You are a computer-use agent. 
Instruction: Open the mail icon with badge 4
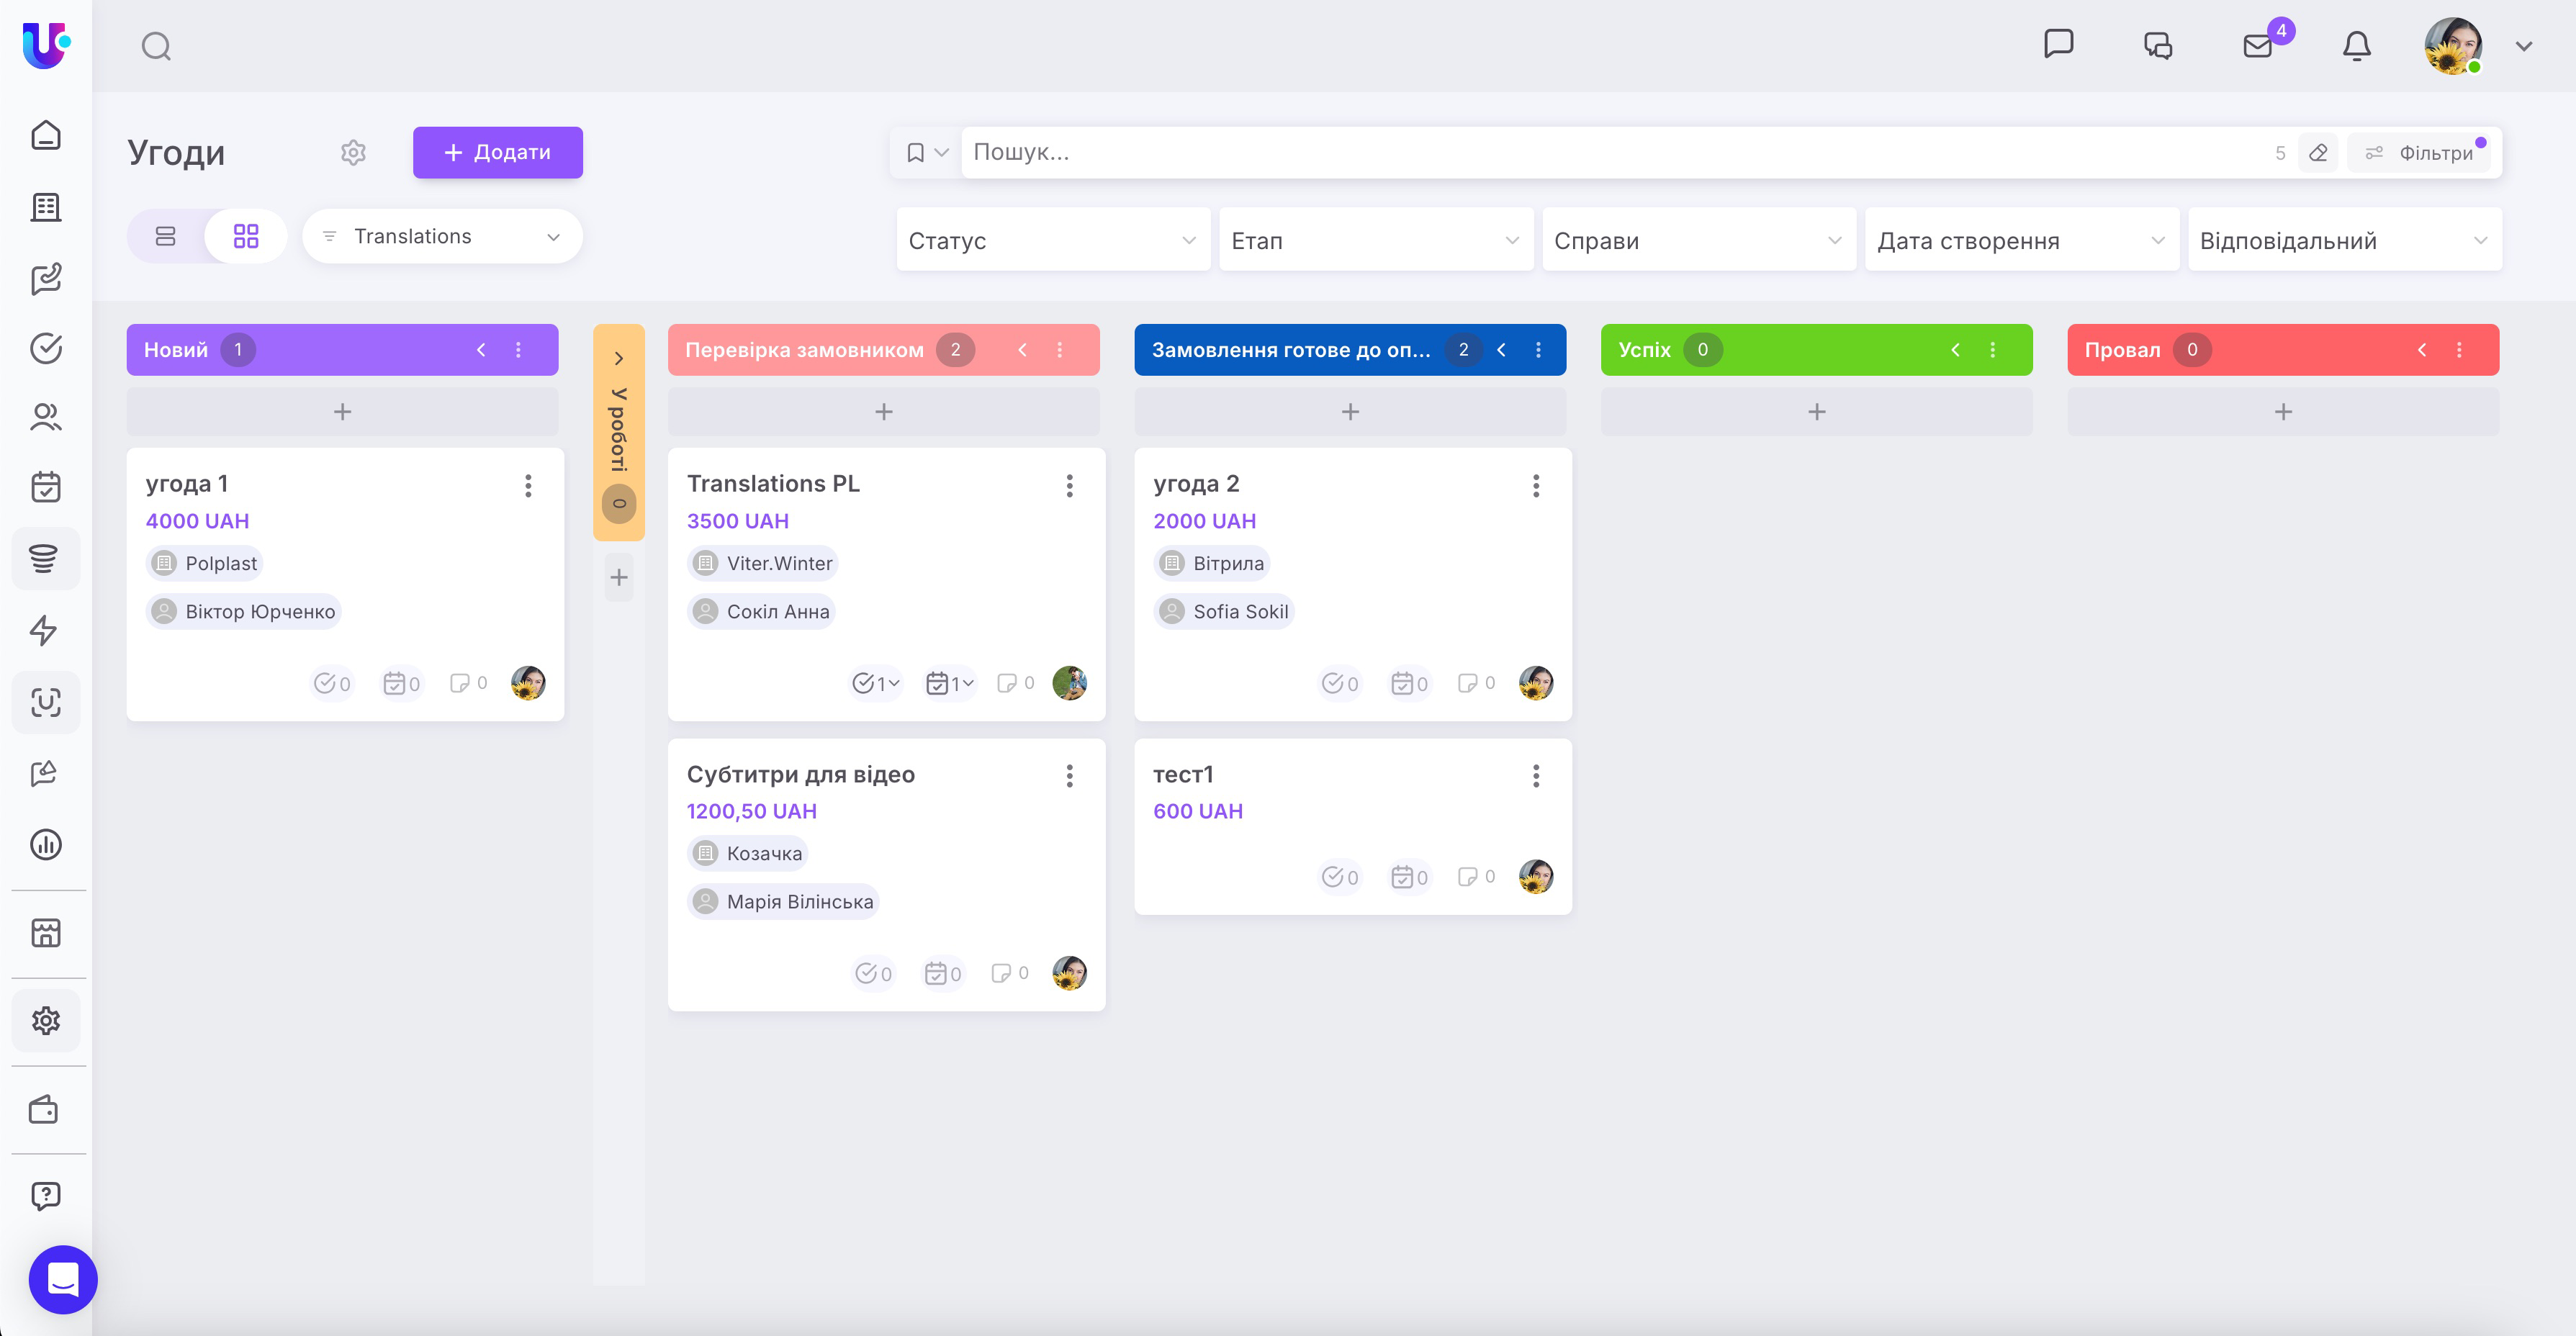(2258, 46)
